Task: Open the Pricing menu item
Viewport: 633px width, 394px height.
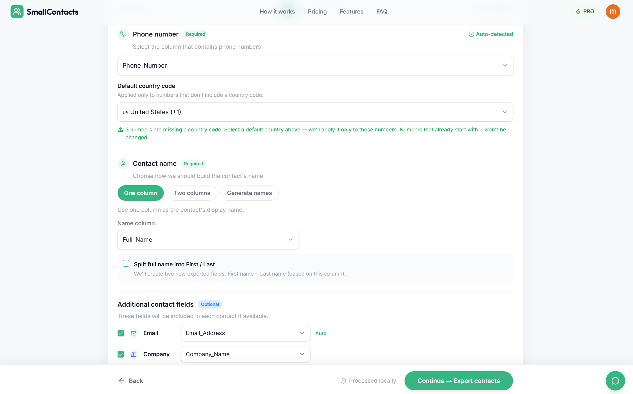Action: point(317,11)
